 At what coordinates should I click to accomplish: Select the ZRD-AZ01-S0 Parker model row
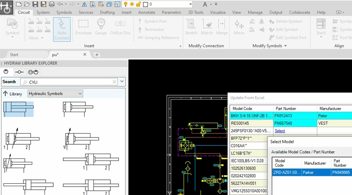[312, 173]
